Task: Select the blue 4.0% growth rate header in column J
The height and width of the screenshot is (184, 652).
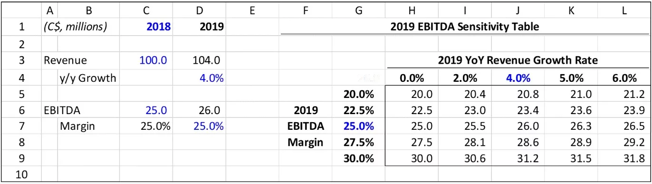Action: click(x=518, y=78)
